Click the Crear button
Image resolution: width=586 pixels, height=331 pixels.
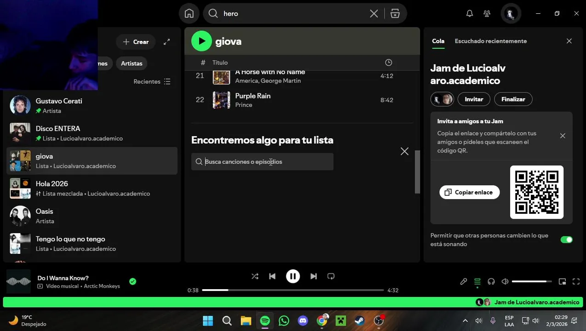136,42
